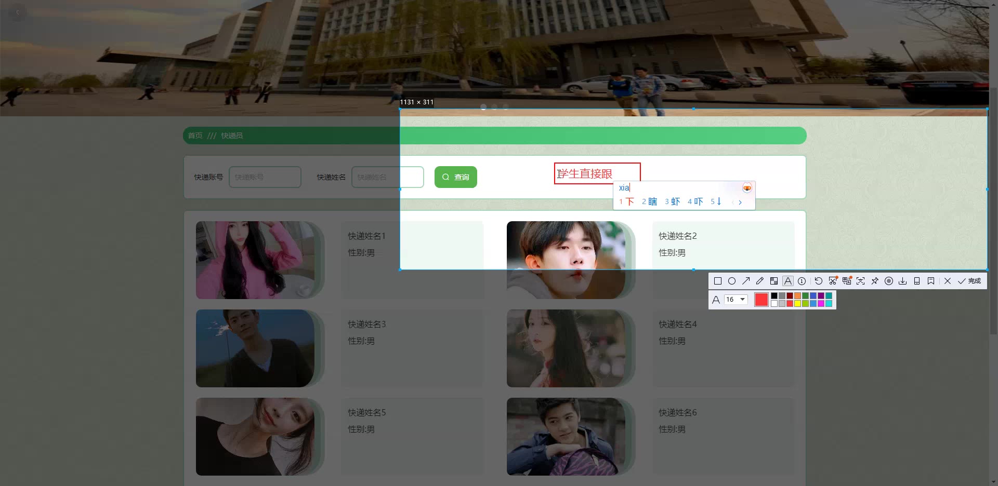This screenshot has height=486, width=998.
Task: Choose IME candidate 3 虾
Action: coord(672,201)
